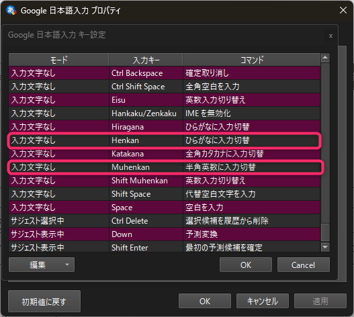
Task: Open the 編集 dropdown button
Action: pyautogui.click(x=42, y=265)
